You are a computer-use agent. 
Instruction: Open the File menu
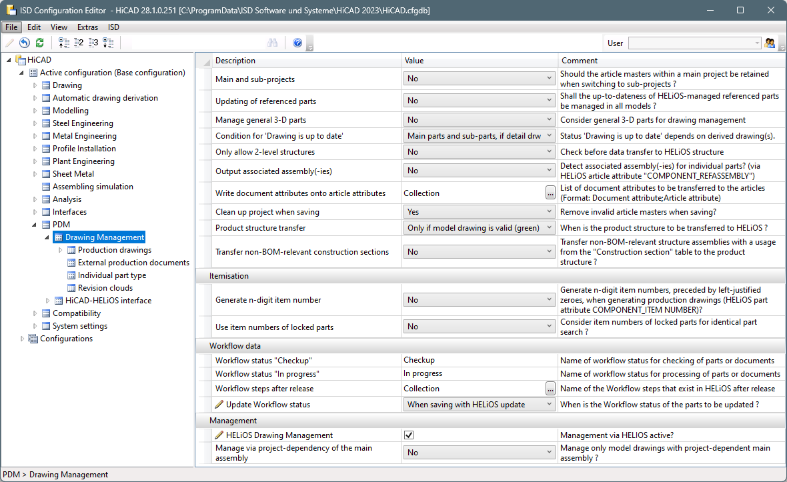(11, 27)
